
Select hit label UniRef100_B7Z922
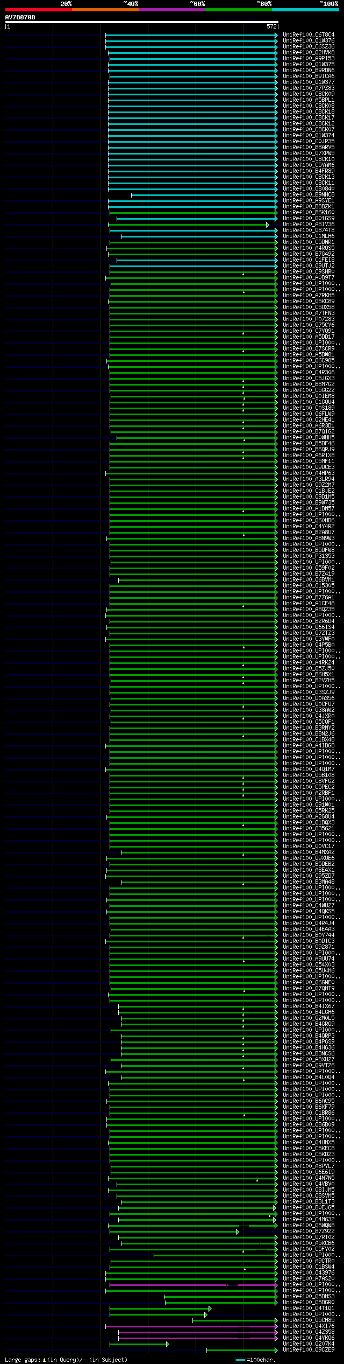(x=309, y=1232)
